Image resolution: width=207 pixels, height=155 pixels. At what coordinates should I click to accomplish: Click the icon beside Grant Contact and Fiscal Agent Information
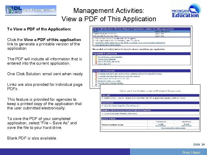click(96, 78)
